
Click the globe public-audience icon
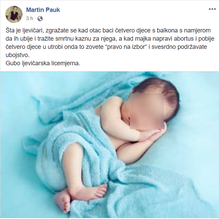click(40, 18)
